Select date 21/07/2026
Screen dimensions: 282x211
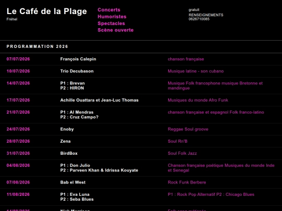pos(18,113)
